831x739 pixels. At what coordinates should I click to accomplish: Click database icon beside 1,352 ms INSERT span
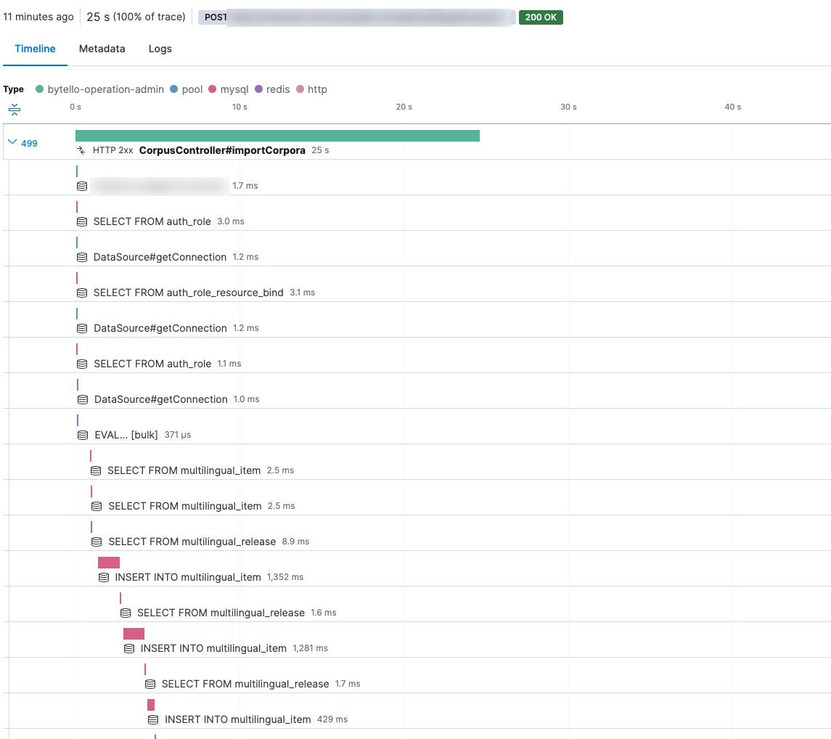(x=103, y=577)
